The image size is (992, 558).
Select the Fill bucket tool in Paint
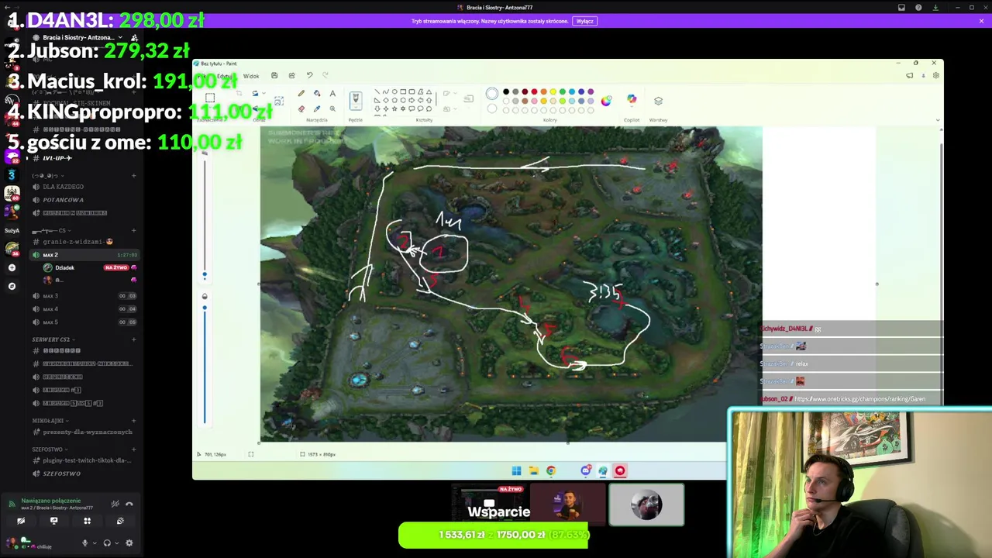pos(316,94)
